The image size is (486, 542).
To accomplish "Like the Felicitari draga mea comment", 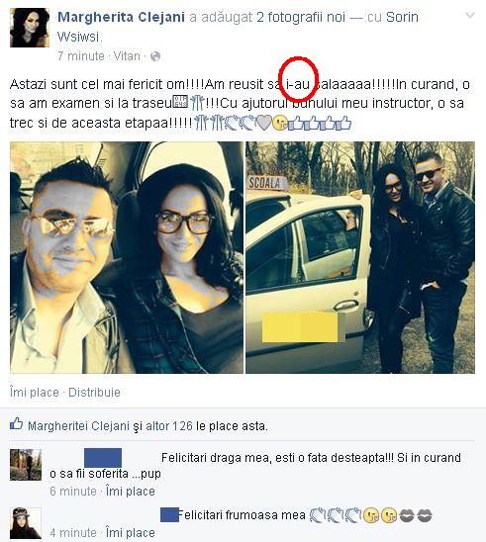I will point(131,492).
